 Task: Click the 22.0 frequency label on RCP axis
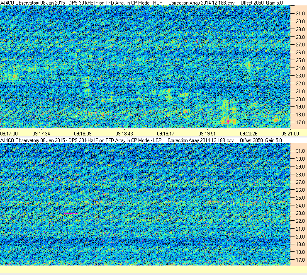coord(300,84)
